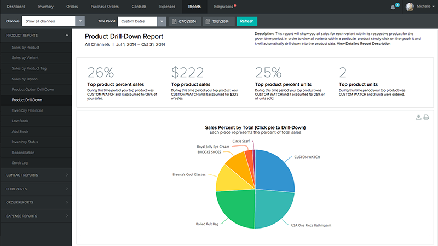Image resolution: width=438 pixels, height=246 pixels.
Task: Click the end date calendar icon
Action: (209, 21)
